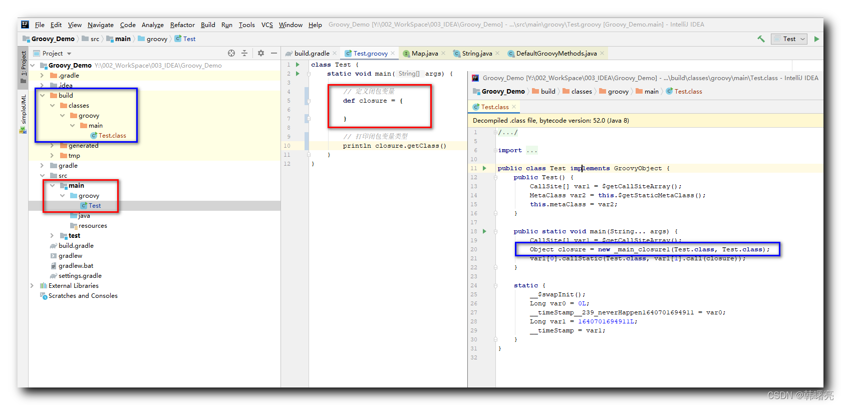Click run gutter icon at decompiled line 18
The height and width of the screenshot is (405, 841).
(x=484, y=231)
